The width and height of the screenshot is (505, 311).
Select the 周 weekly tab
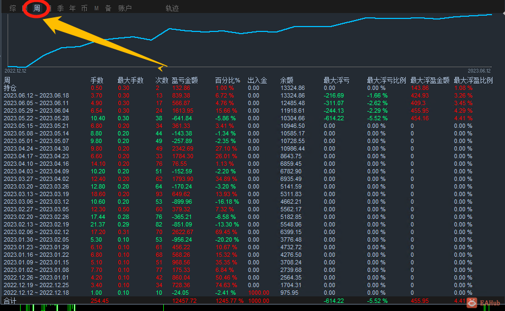(x=37, y=8)
